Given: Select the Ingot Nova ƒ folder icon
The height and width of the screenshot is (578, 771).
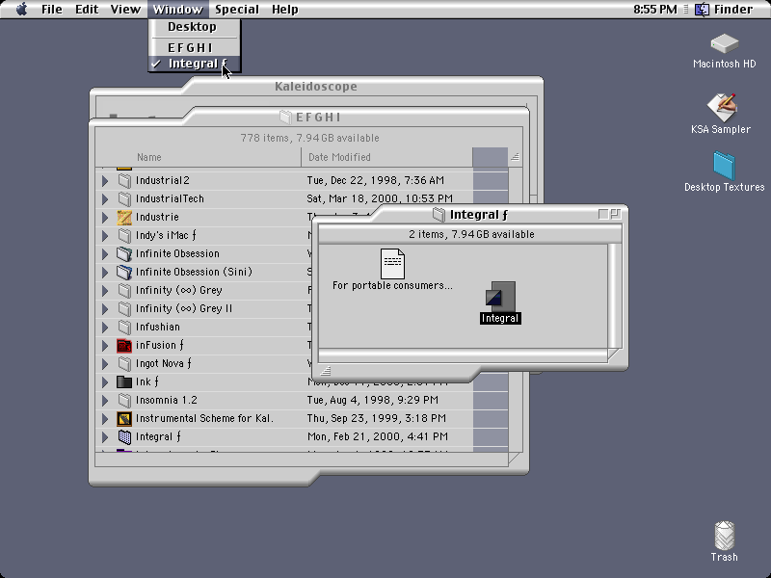Looking at the screenshot, I should 124,364.
